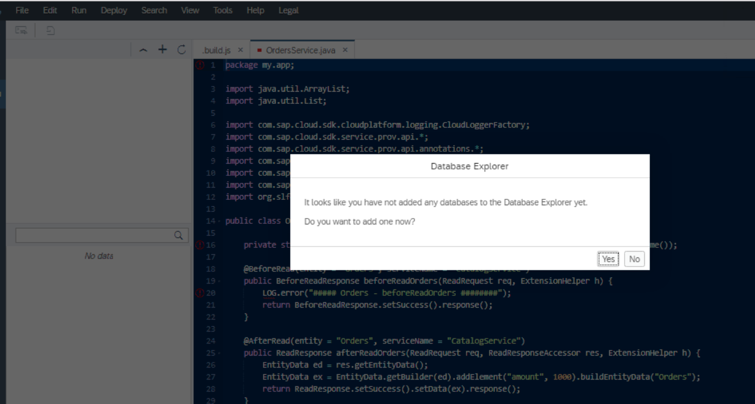Add a database using the plus icon
This screenshot has height=404, width=755.
pyautogui.click(x=162, y=50)
